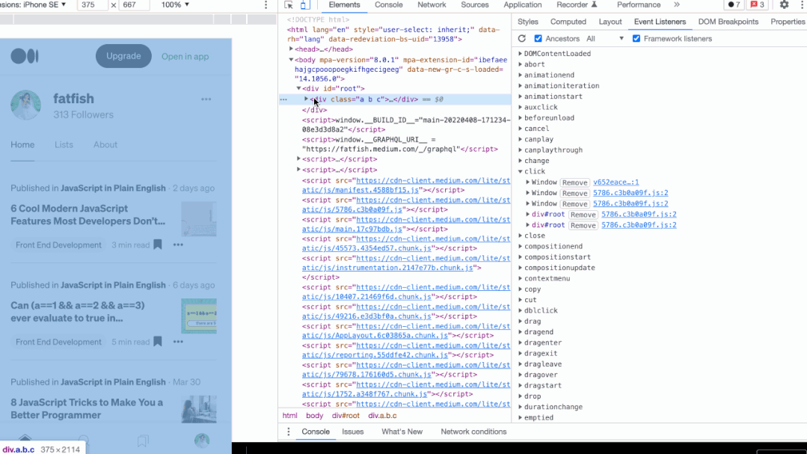Select the Lists profile tab
This screenshot has height=454, width=807.
tap(64, 144)
